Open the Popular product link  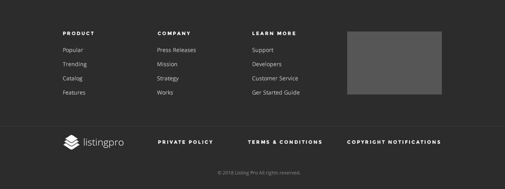73,50
